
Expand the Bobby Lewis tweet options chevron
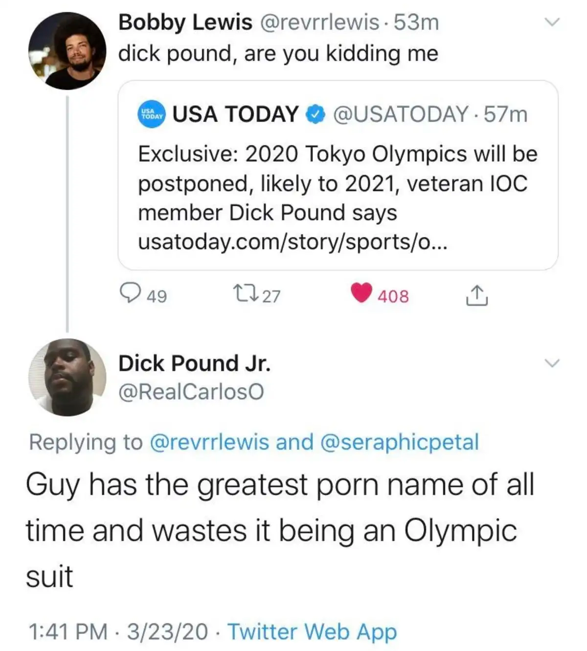click(552, 22)
